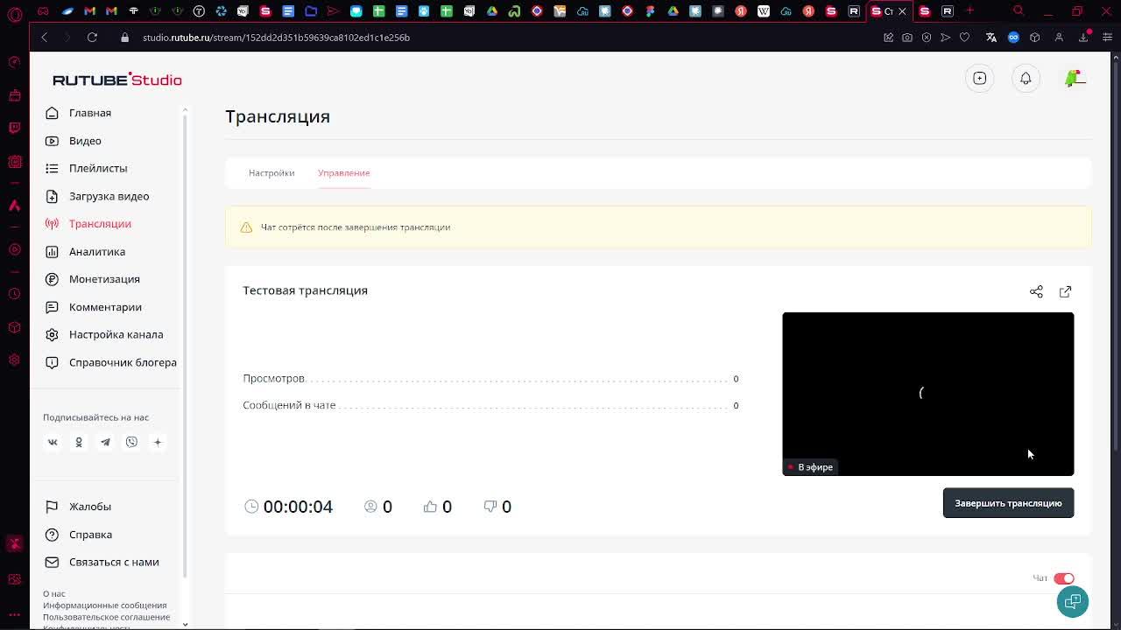The width and height of the screenshot is (1121, 630).
Task: Click the Viber social icon
Action: (x=131, y=443)
